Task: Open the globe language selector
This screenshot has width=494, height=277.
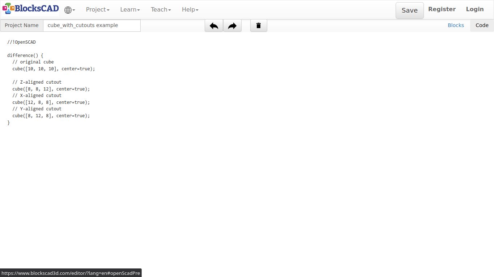Action: pyautogui.click(x=69, y=10)
